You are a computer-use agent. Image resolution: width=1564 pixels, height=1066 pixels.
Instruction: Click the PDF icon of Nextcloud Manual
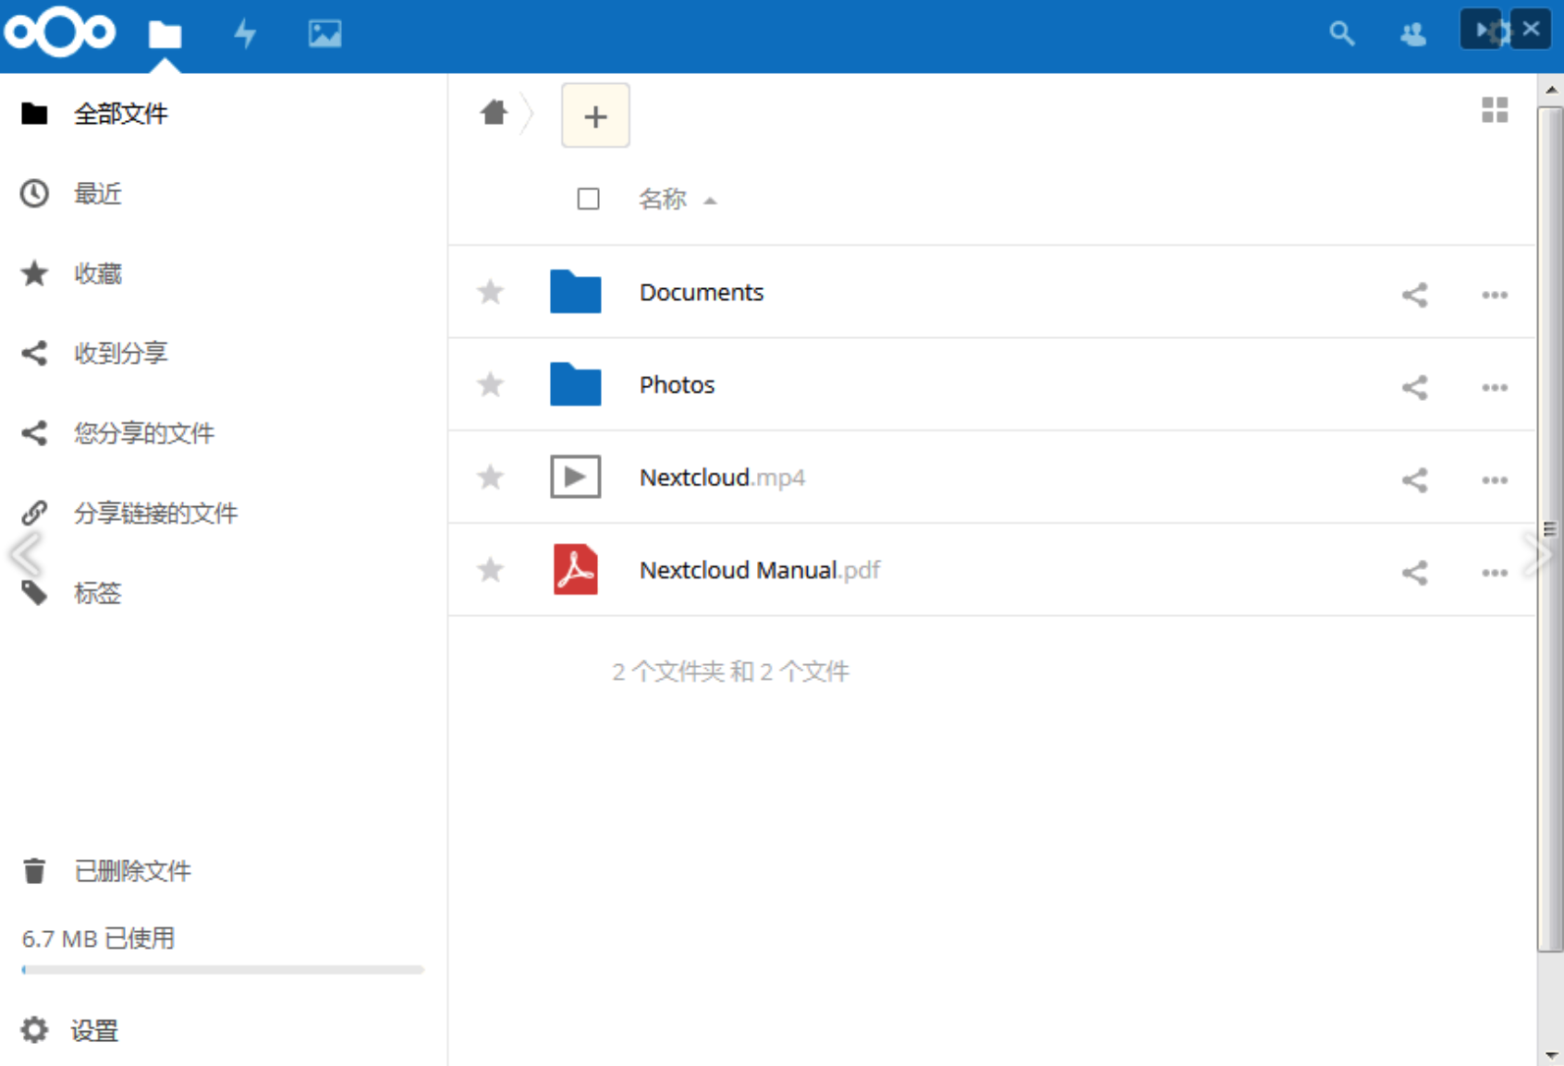[575, 569]
